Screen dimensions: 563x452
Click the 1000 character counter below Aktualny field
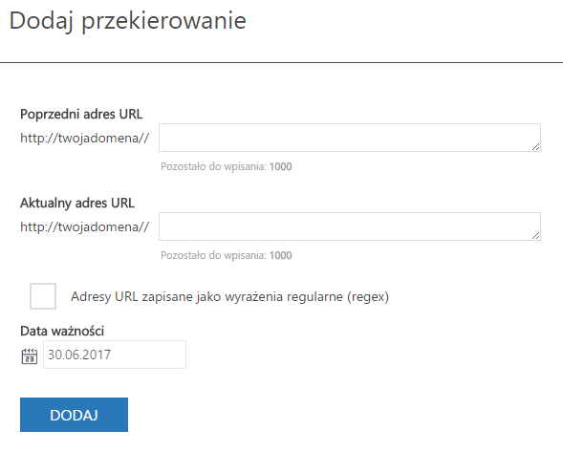281,255
